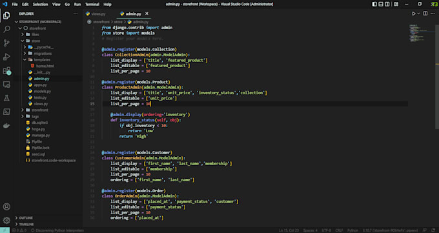Open the Run and Debug view icon
The height and width of the screenshot is (233, 439).
click(6, 57)
